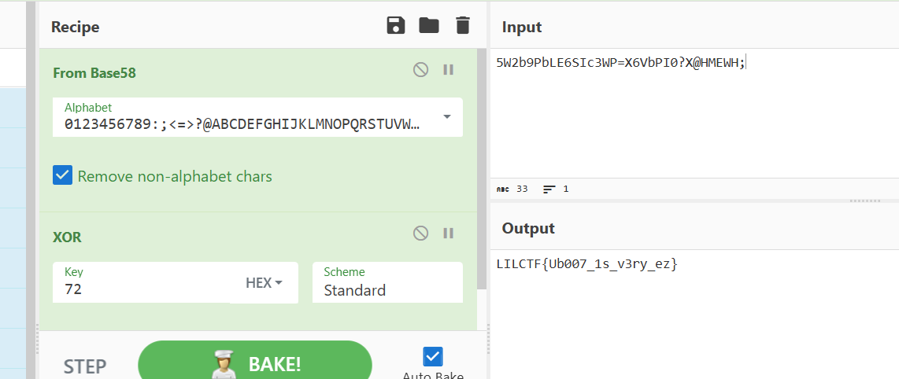Toggle the Auto Bake checkbox

click(x=432, y=356)
